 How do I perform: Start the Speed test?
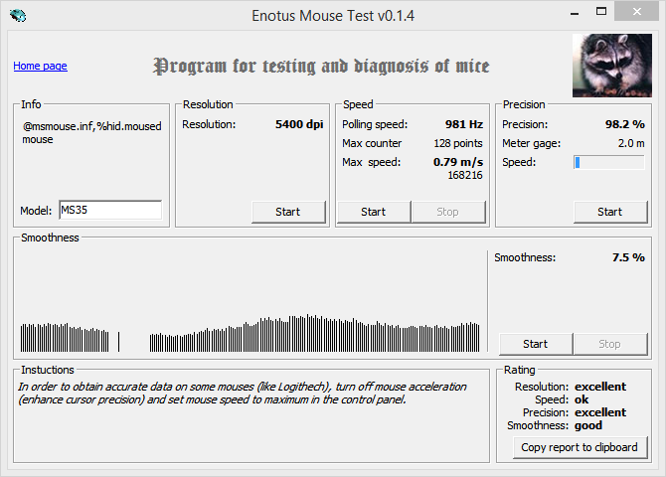(374, 212)
